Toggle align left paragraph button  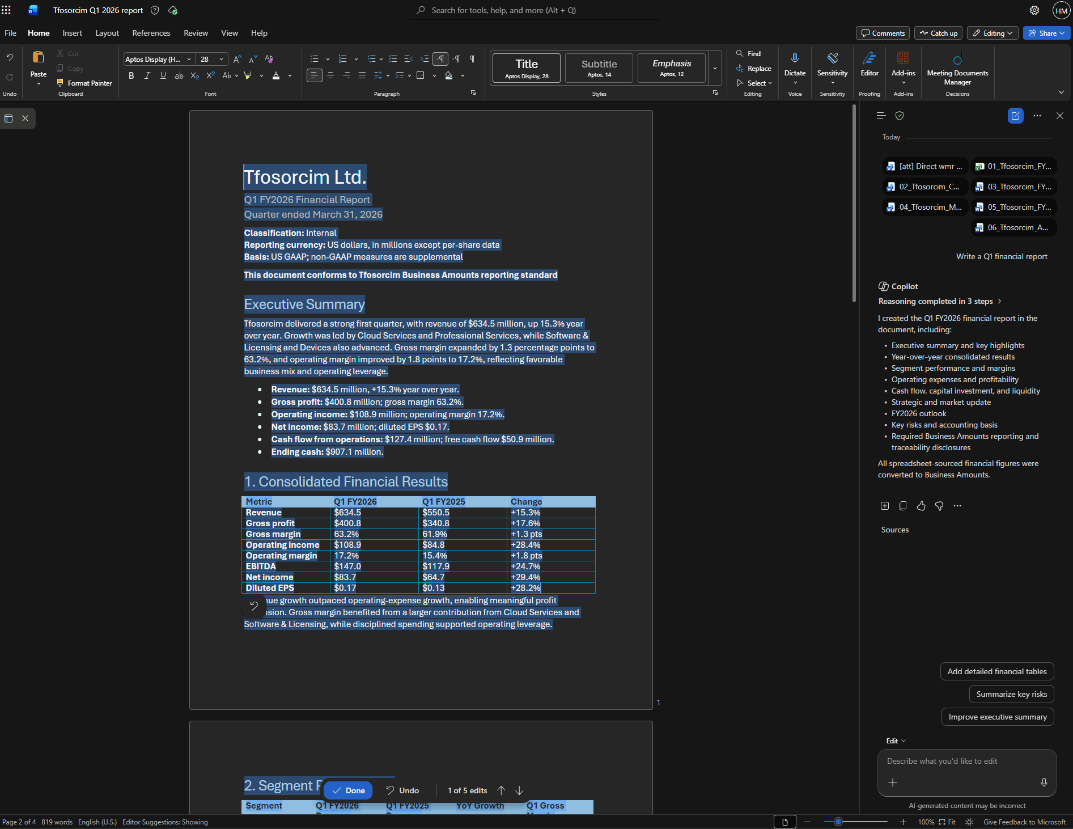click(x=315, y=75)
